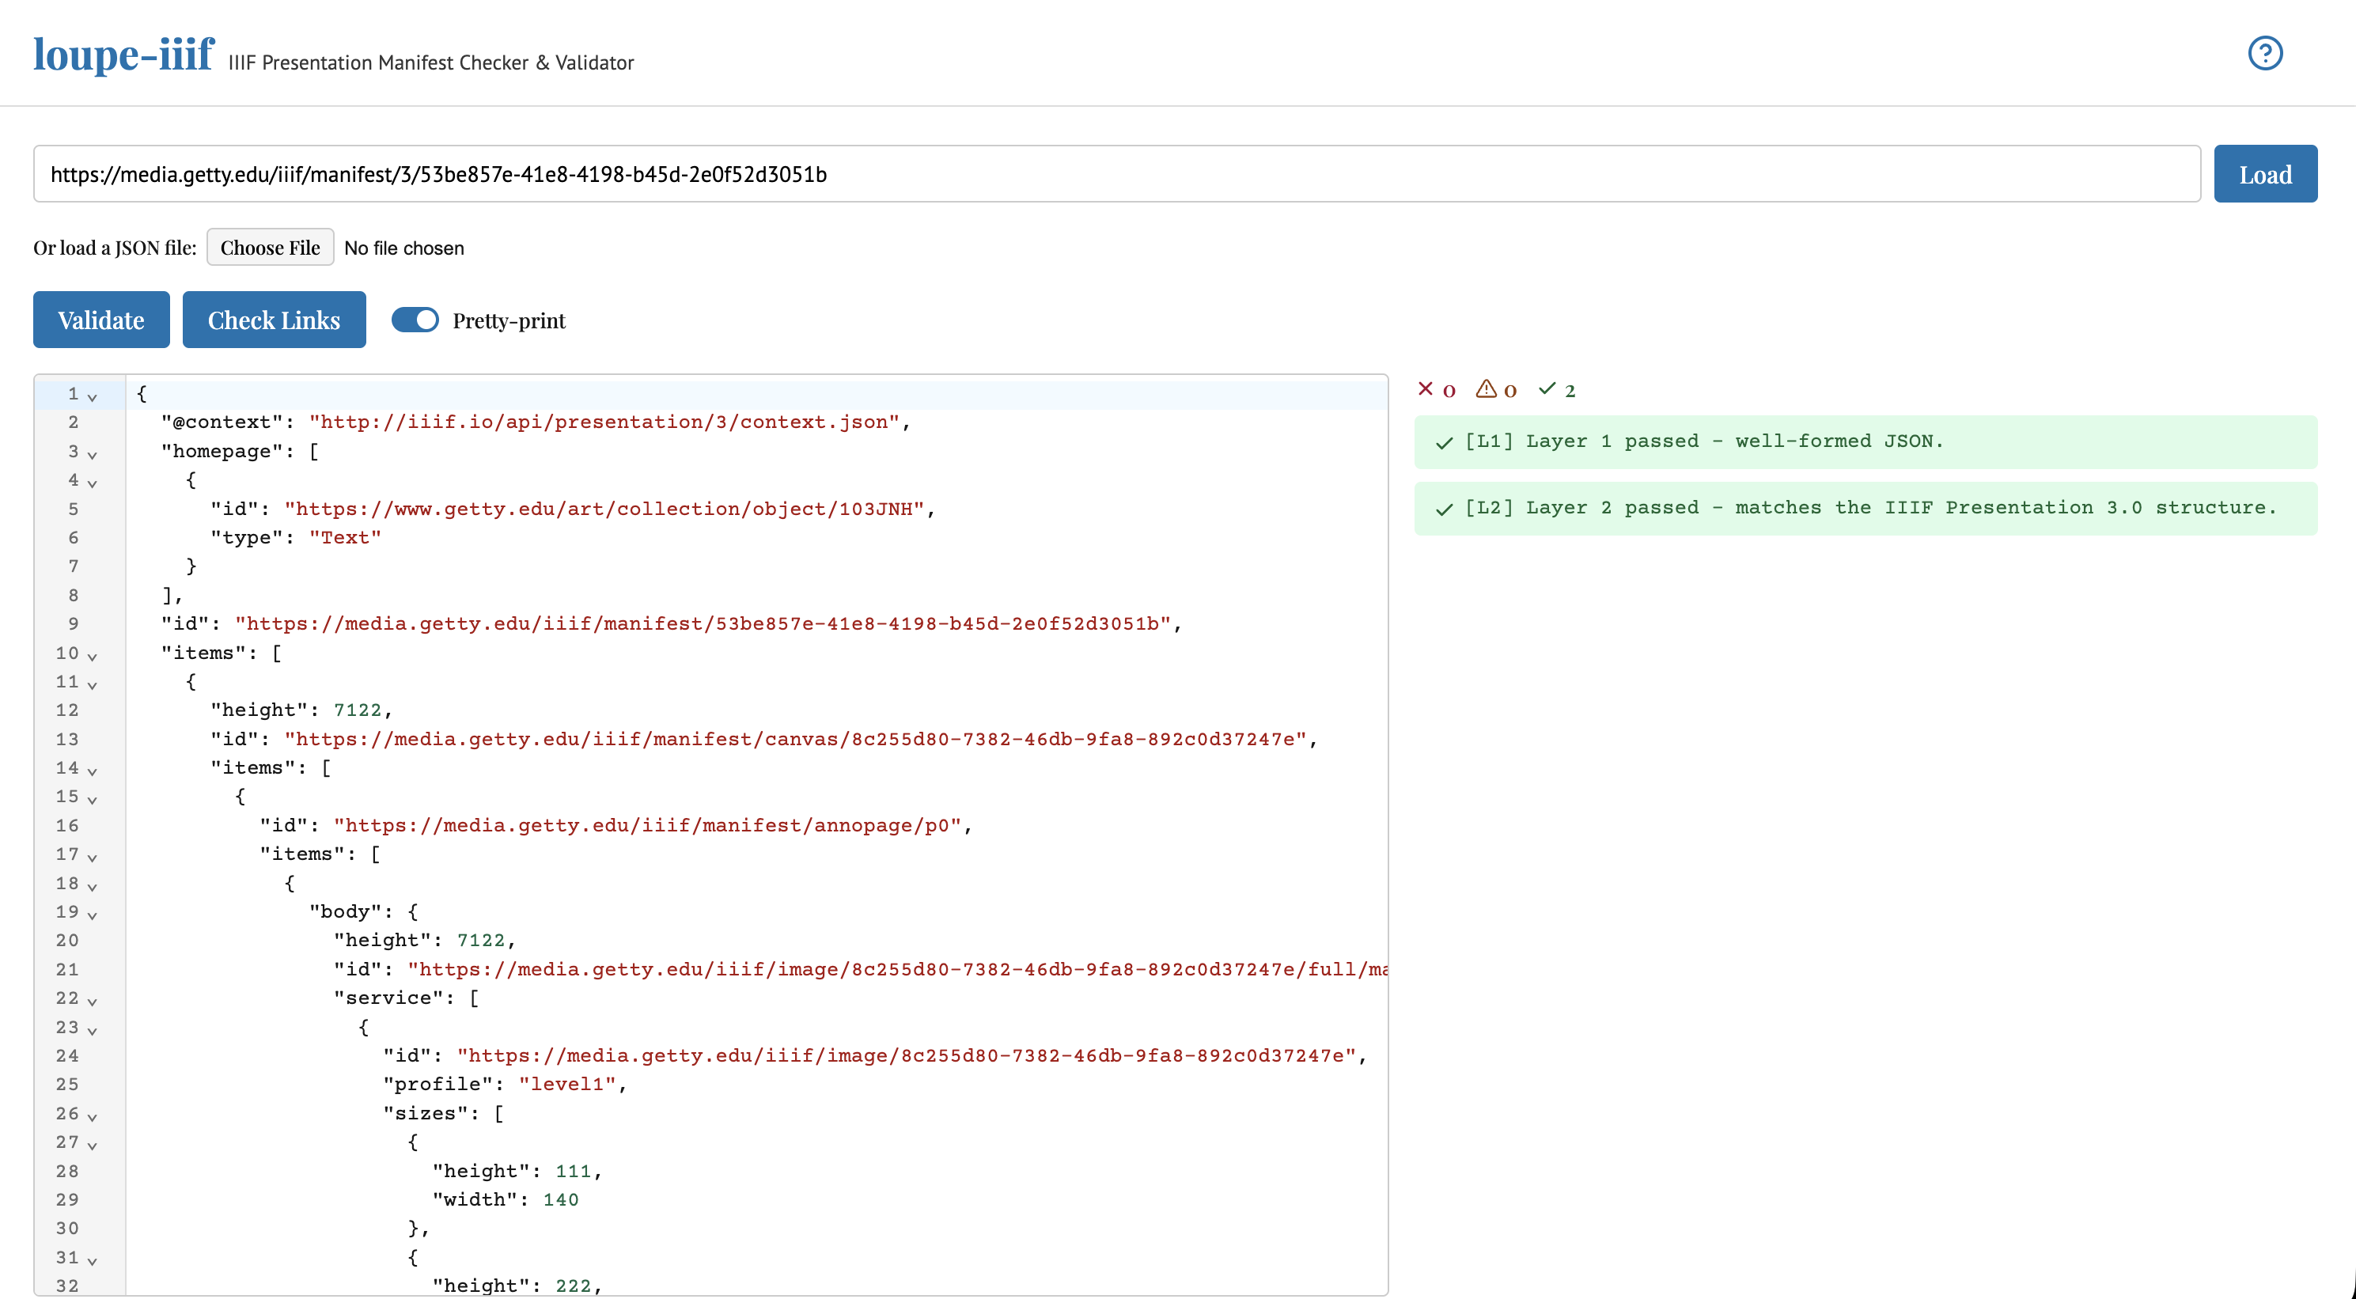Collapse the homepage array at line 3
The image size is (2356, 1299).
point(93,455)
